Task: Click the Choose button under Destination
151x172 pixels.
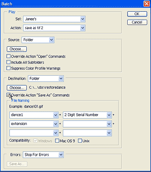Action: pyautogui.click(x=17, y=88)
